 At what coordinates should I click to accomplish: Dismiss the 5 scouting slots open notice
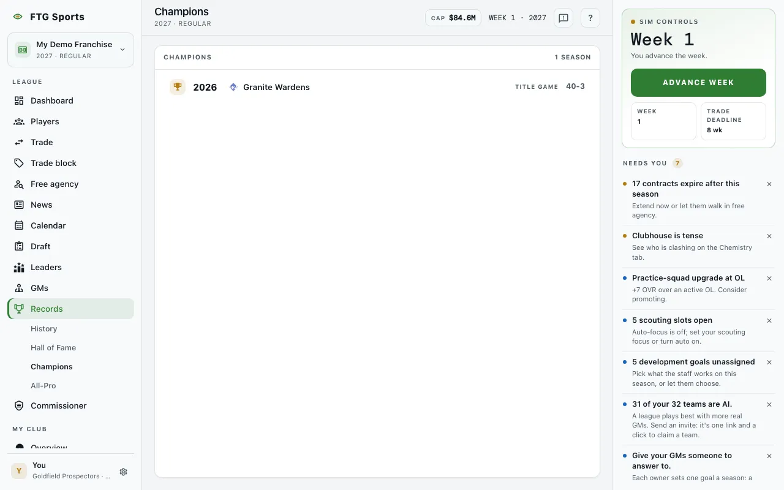coord(769,320)
